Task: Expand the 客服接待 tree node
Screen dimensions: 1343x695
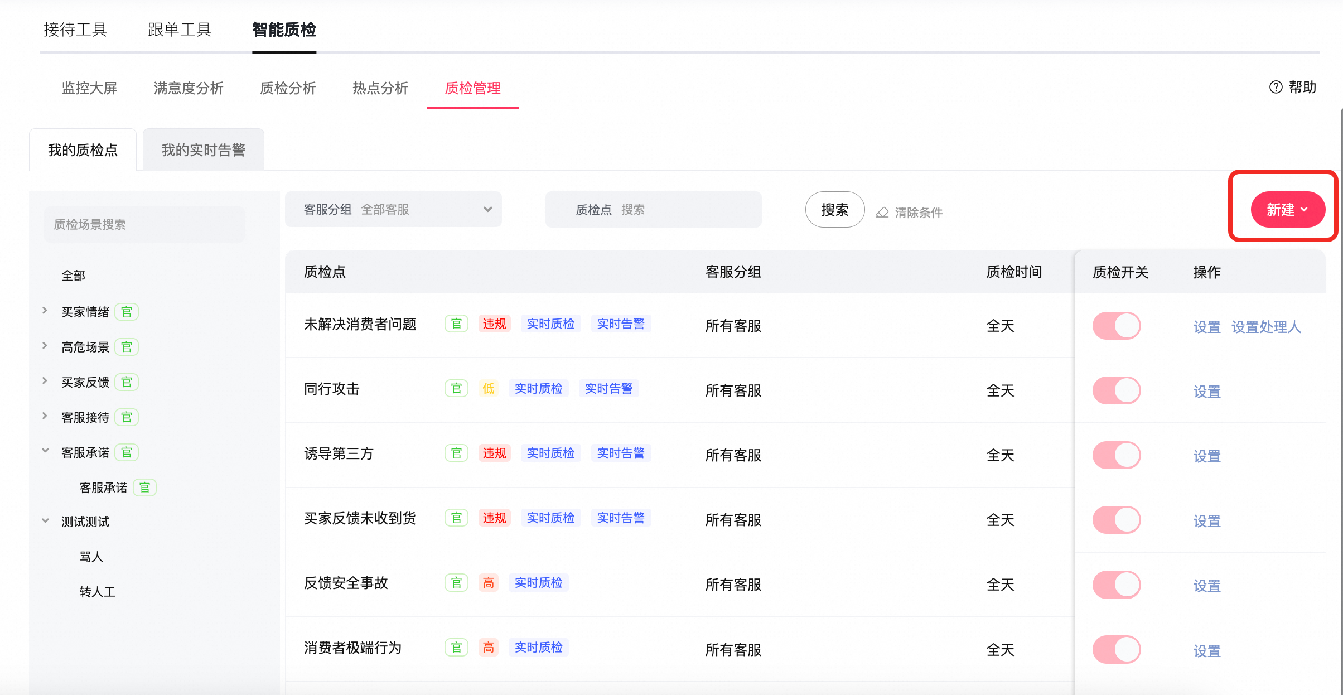Action: pyautogui.click(x=45, y=416)
